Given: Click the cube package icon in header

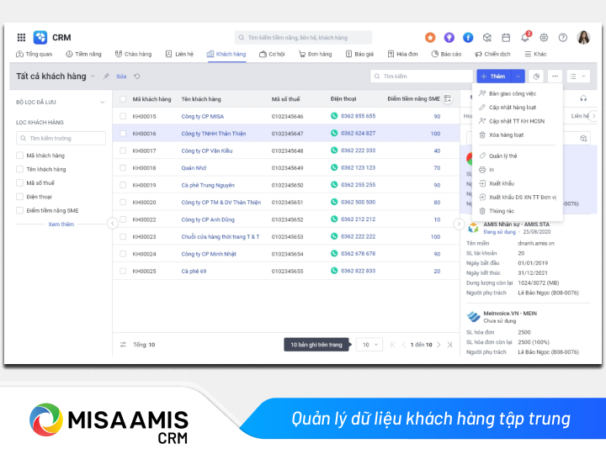Looking at the screenshot, I should click(487, 38).
